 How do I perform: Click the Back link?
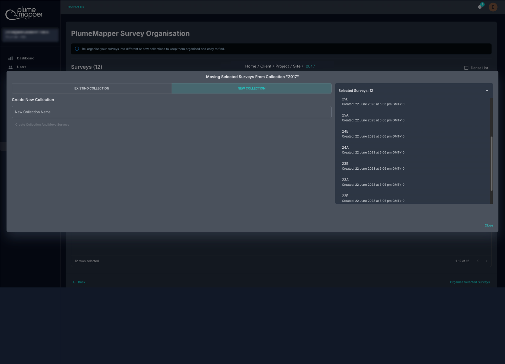point(82,282)
